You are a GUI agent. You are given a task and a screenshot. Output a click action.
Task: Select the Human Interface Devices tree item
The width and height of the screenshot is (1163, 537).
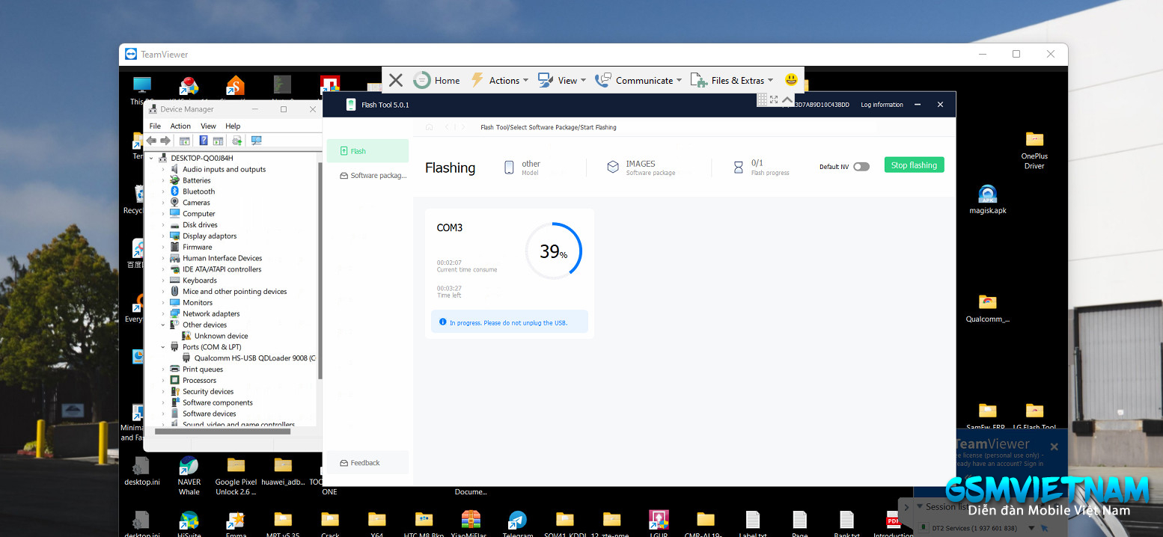[216, 258]
